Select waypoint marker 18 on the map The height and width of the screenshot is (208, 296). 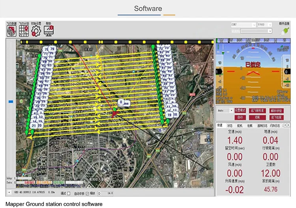tap(176, 114)
